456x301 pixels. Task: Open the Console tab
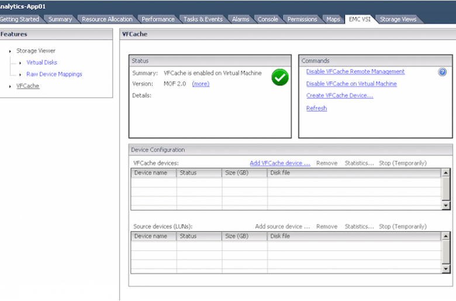268,19
